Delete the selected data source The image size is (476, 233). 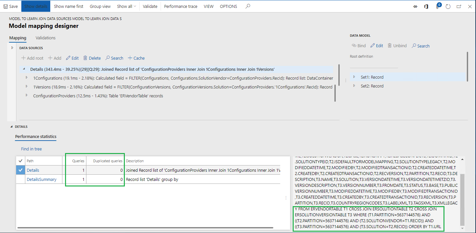92,58
